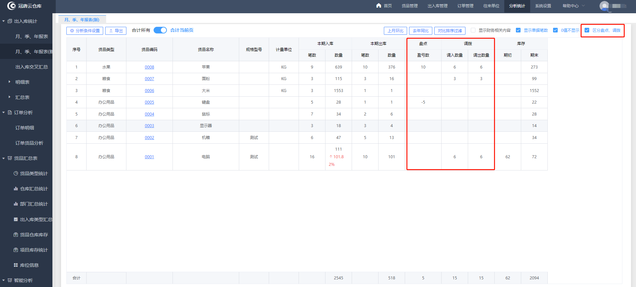Click the 智能分析 cart icon
The height and width of the screenshot is (287, 636).
[10, 280]
